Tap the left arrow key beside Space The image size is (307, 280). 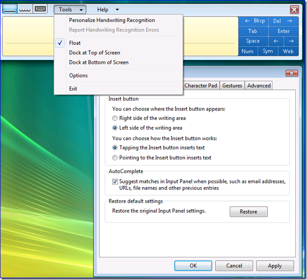click(x=276, y=41)
